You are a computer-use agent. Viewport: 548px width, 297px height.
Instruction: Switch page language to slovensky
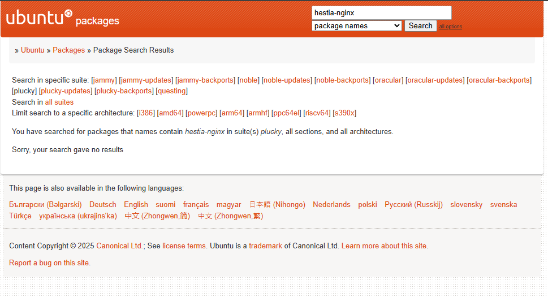[466, 204]
